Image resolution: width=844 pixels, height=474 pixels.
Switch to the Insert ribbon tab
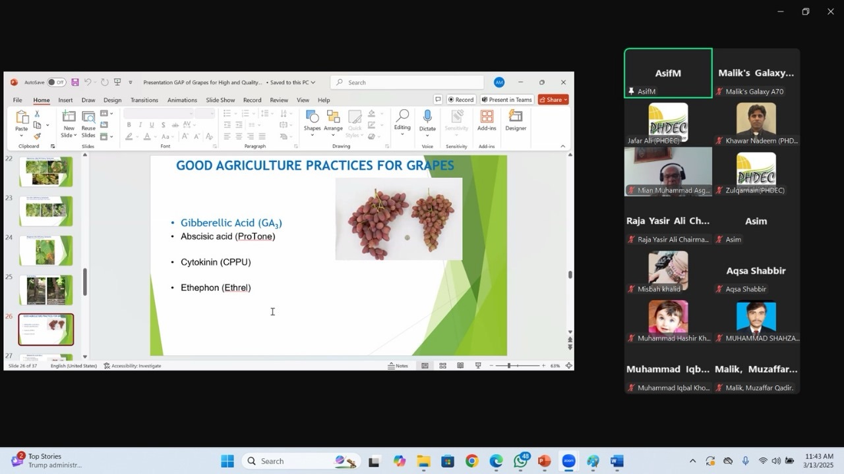[x=65, y=99]
